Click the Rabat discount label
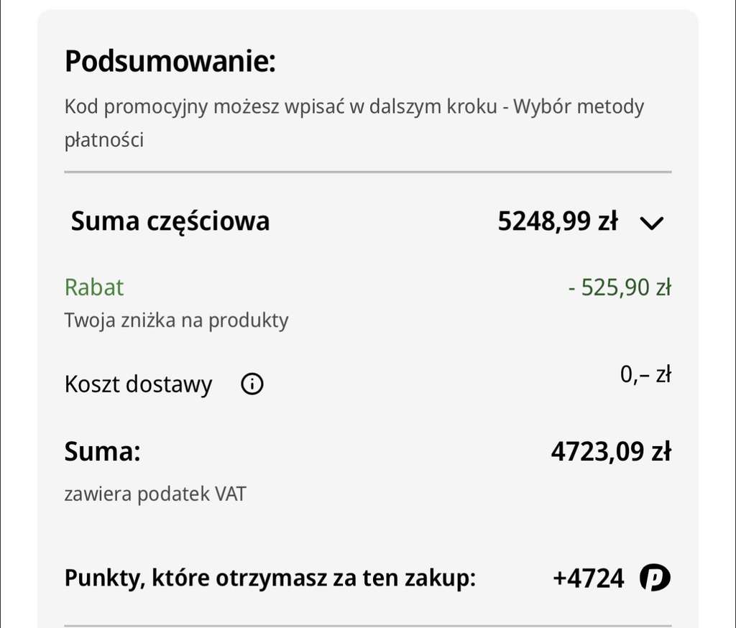Screen dimensions: 736x628 click(x=94, y=287)
